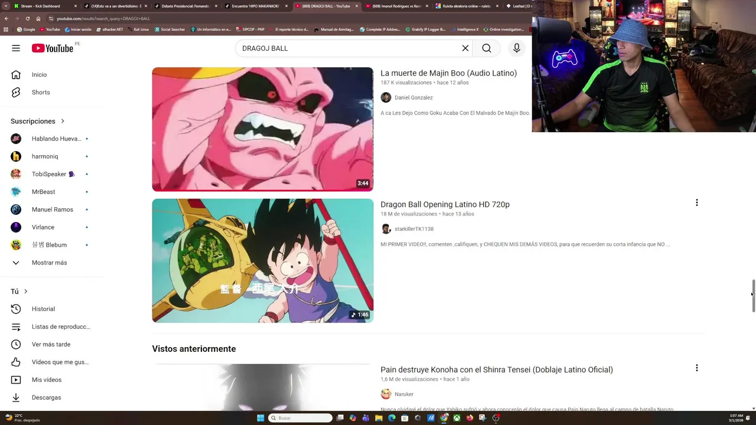Open the SIPCOP - PNP bookmark
Viewport: 756px width, 425px height.
coord(250,29)
